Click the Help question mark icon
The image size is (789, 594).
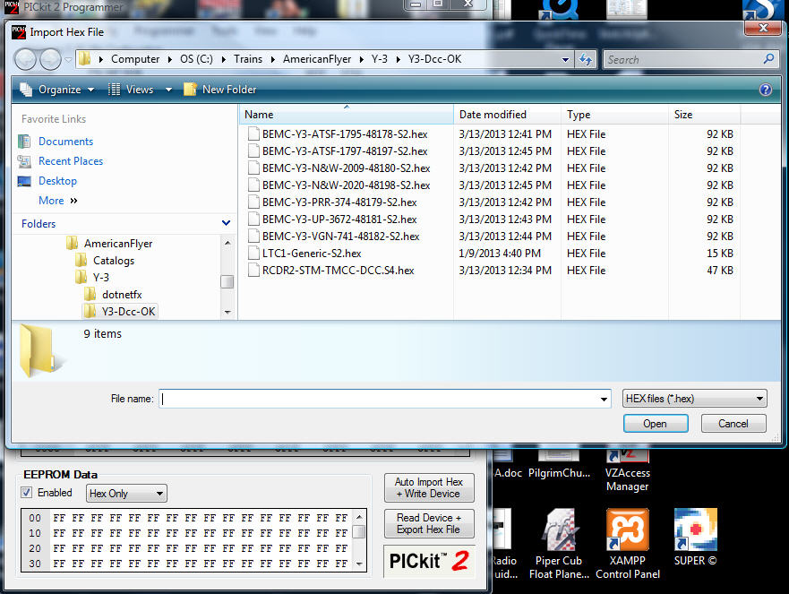click(x=765, y=90)
